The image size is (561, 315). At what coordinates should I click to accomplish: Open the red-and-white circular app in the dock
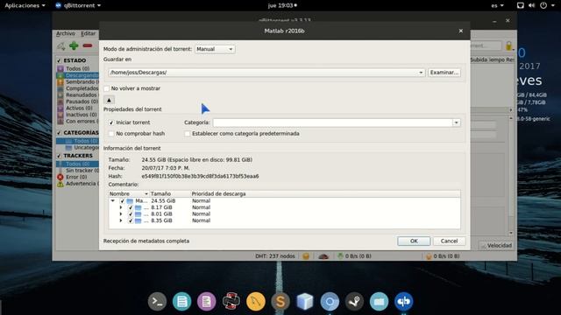[x=231, y=301]
